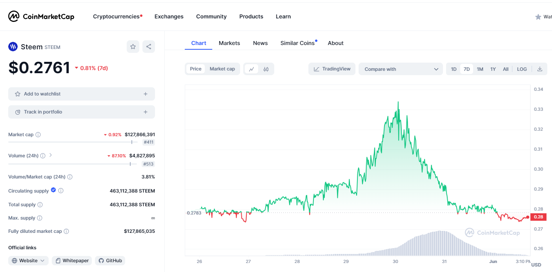Open the Markets tab

point(229,43)
